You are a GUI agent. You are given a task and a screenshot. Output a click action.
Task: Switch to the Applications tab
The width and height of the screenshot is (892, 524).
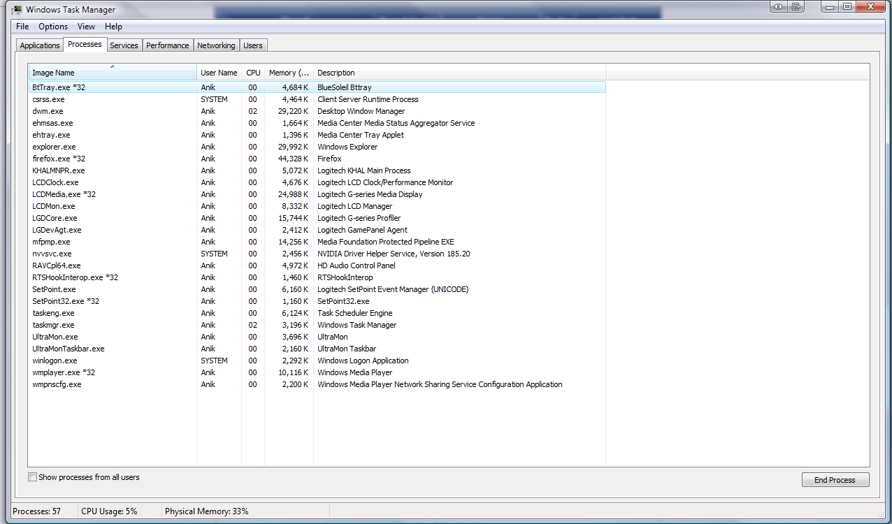[x=40, y=45]
